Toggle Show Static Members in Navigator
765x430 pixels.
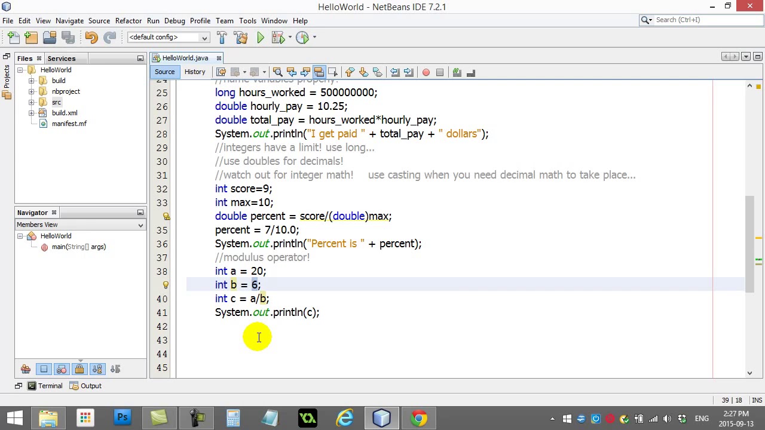click(62, 369)
